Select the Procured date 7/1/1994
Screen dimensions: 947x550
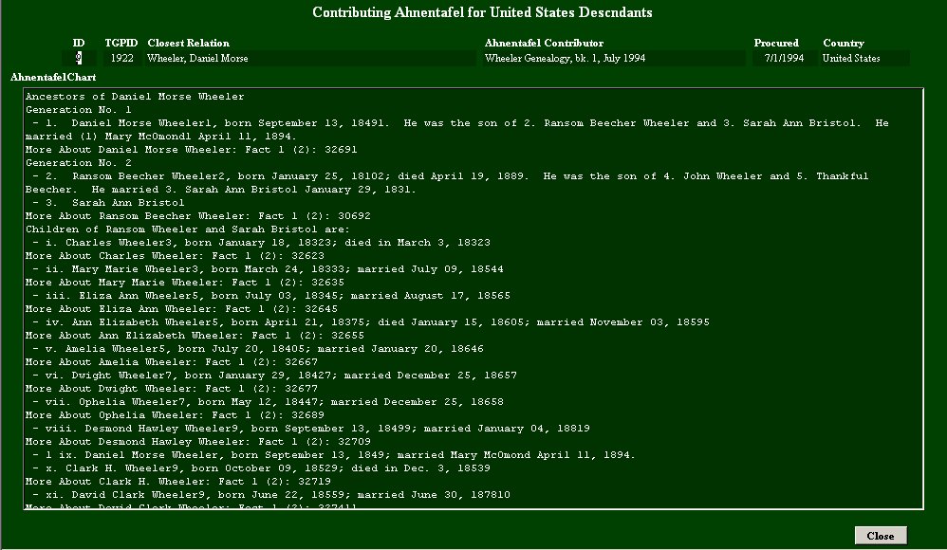784,58
